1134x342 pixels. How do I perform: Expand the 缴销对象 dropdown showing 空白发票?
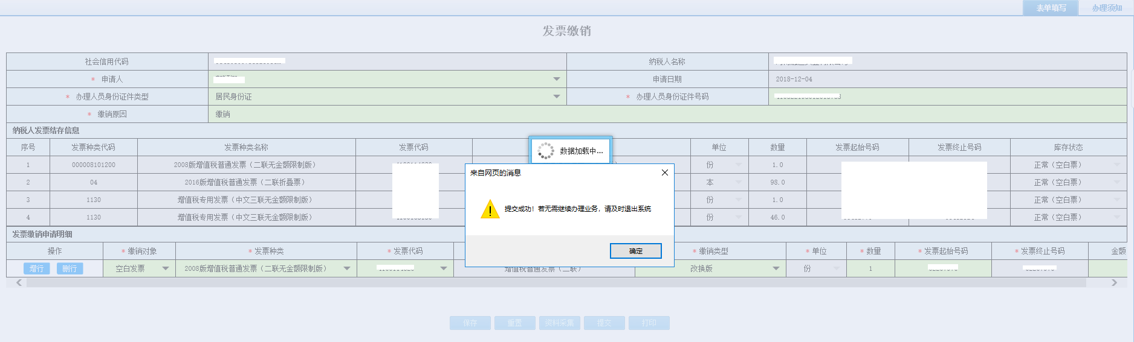click(165, 268)
